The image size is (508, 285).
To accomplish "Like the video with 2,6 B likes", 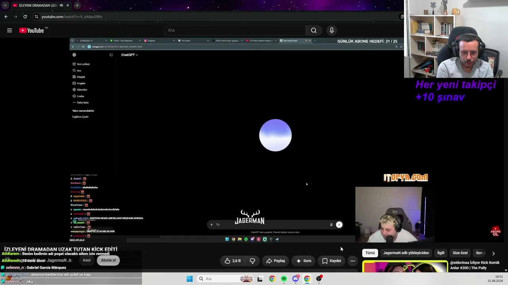I will point(233,261).
